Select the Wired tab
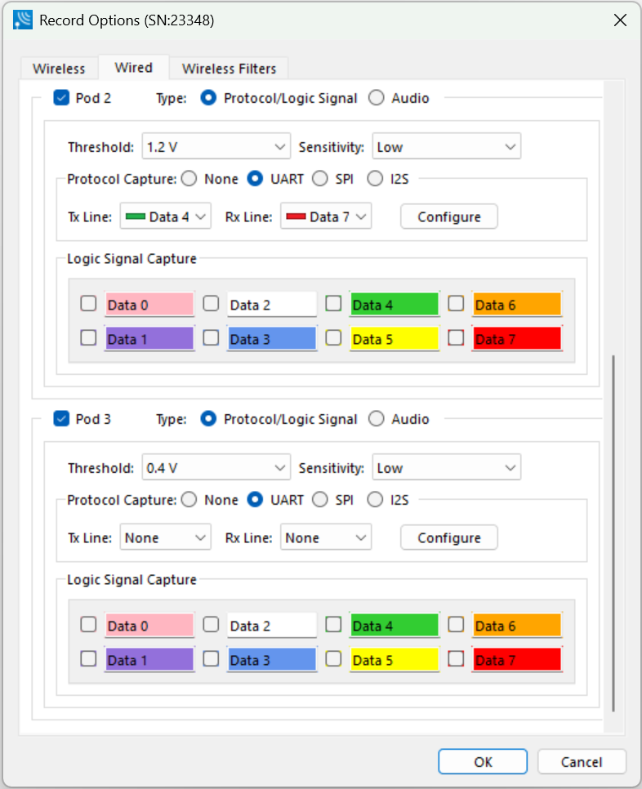This screenshot has height=789, width=642. [133, 68]
